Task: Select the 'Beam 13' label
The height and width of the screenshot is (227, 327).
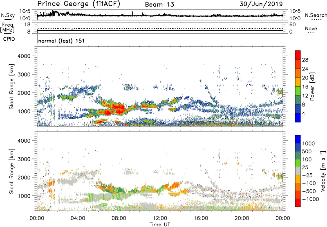Action: pyautogui.click(x=159, y=5)
